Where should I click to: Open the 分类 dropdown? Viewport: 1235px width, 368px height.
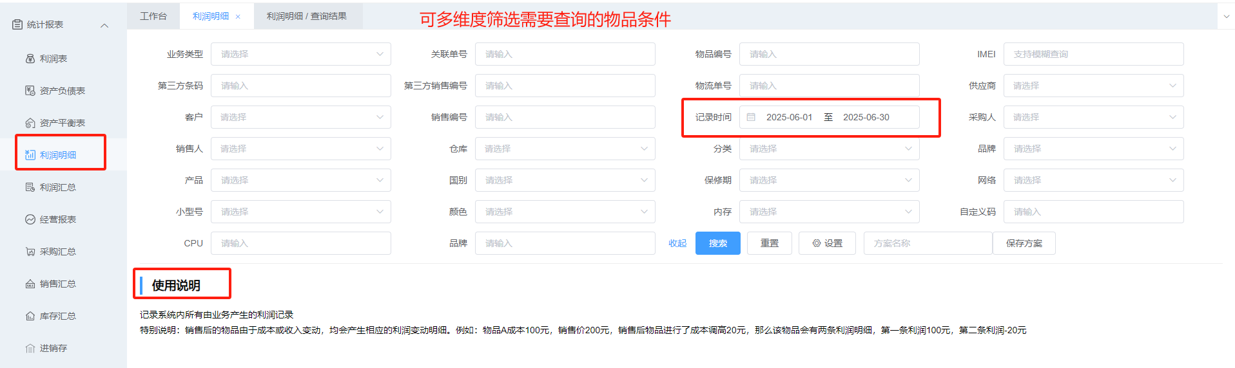click(x=830, y=149)
